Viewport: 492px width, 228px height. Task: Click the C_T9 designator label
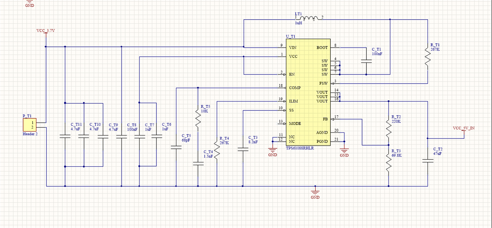point(113,125)
